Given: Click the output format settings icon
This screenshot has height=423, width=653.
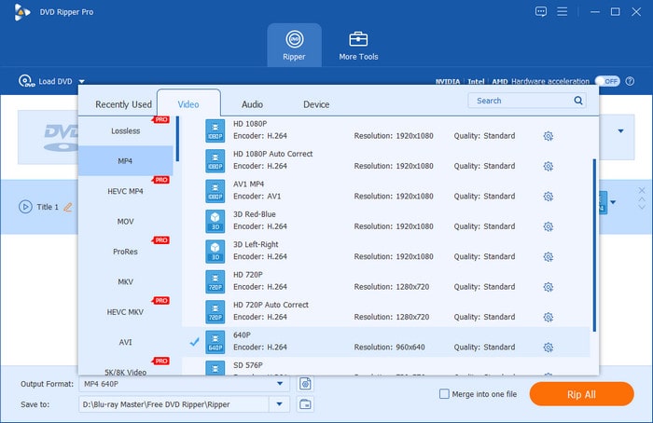Looking at the screenshot, I should point(305,383).
